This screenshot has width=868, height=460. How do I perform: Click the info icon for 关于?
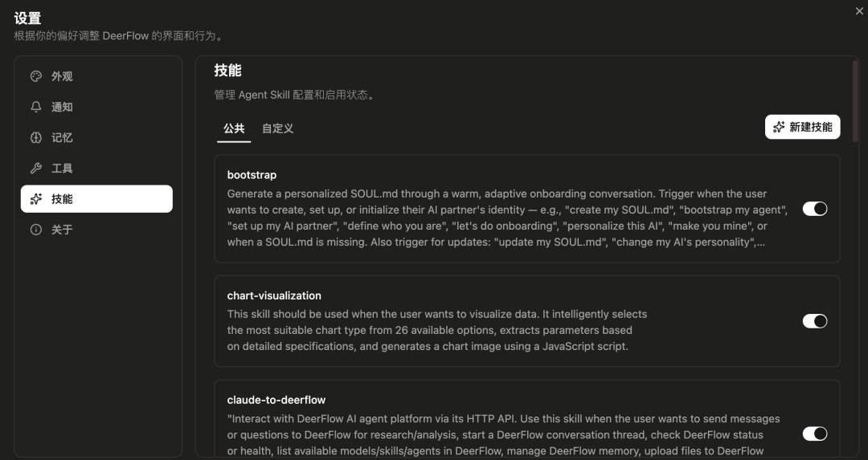[x=36, y=230]
